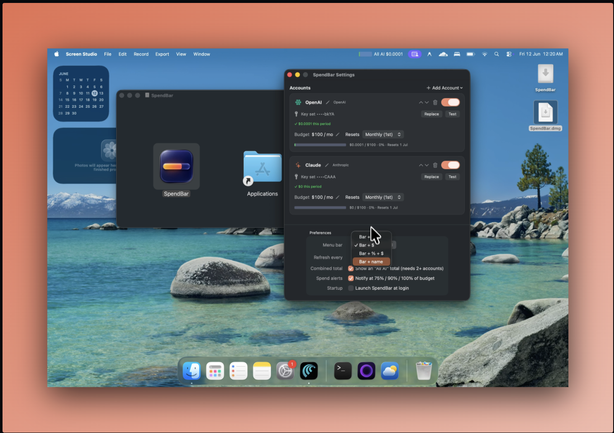Edit Claude budget with the pencil icon
614x433 pixels.
[x=338, y=197]
